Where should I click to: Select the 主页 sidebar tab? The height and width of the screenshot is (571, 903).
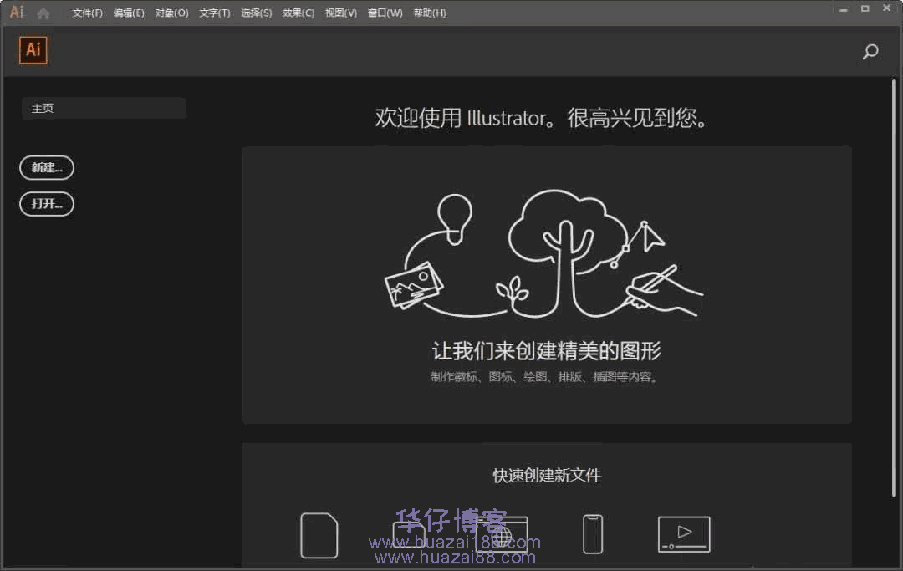click(105, 108)
